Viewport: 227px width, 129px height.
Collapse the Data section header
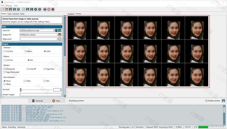coord(32,27)
